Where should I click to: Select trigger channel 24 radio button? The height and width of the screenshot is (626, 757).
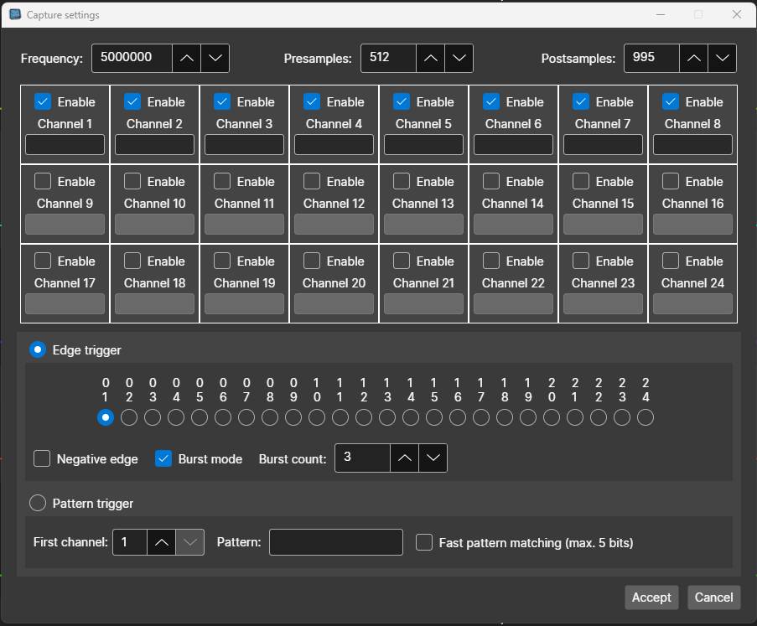point(646,417)
